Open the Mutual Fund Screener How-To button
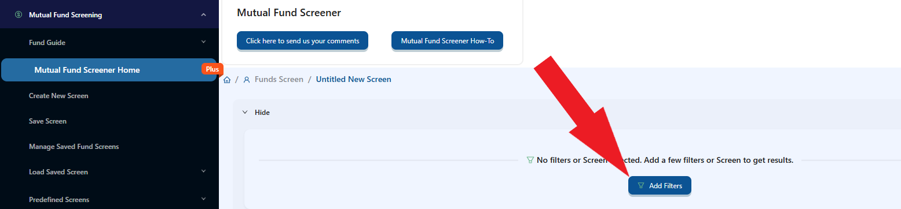Image resolution: width=901 pixels, height=209 pixels. coord(448,41)
